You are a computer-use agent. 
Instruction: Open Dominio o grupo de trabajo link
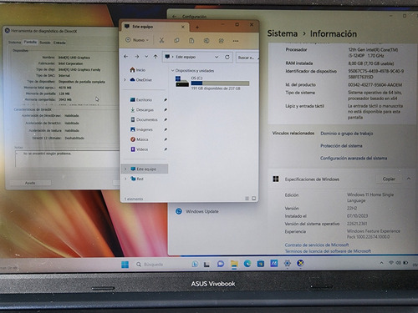[x=346, y=134]
